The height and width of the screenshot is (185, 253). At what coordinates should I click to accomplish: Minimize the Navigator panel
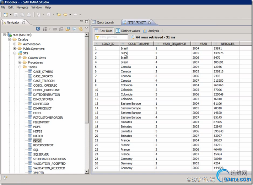pos(82,21)
